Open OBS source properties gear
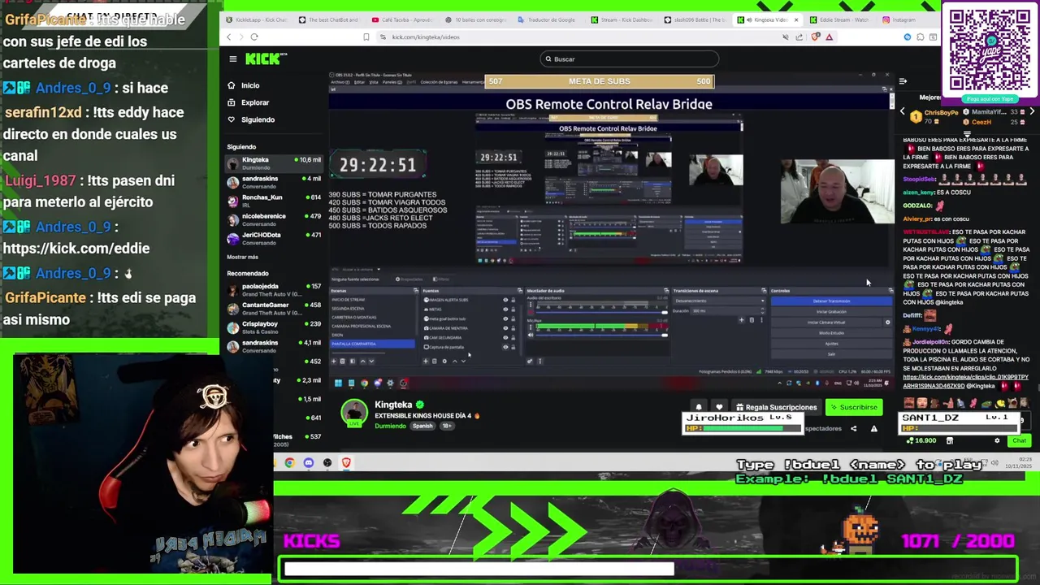The height and width of the screenshot is (585, 1040). (x=444, y=361)
